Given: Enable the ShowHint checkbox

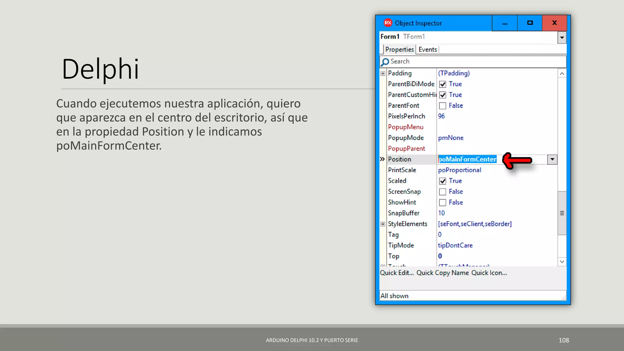Looking at the screenshot, I should (443, 203).
